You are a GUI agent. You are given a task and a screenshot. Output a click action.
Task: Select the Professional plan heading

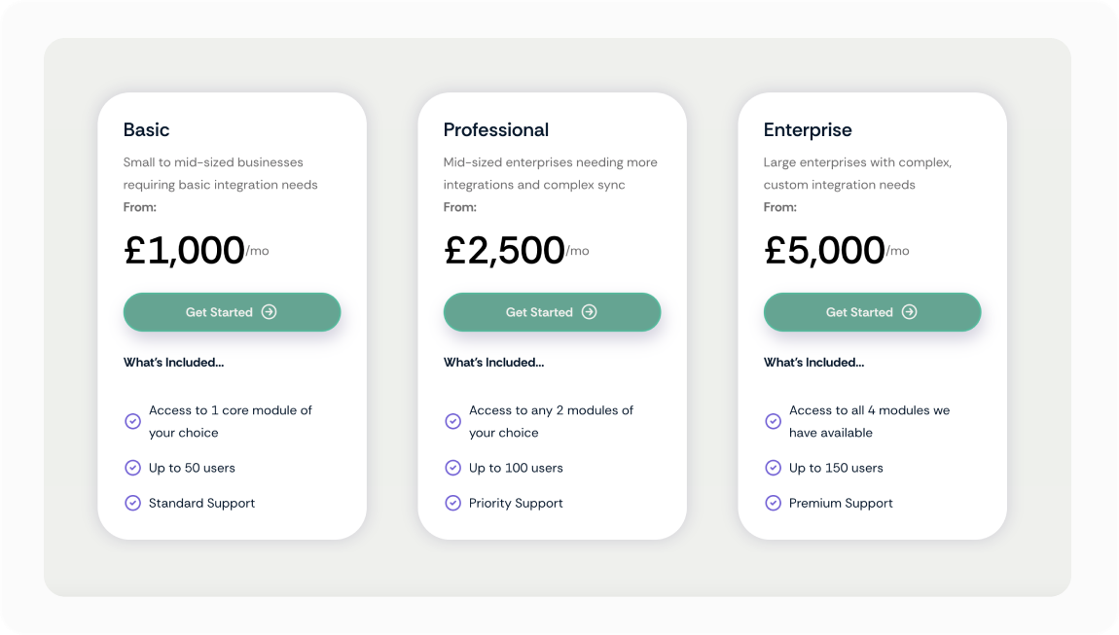point(496,130)
